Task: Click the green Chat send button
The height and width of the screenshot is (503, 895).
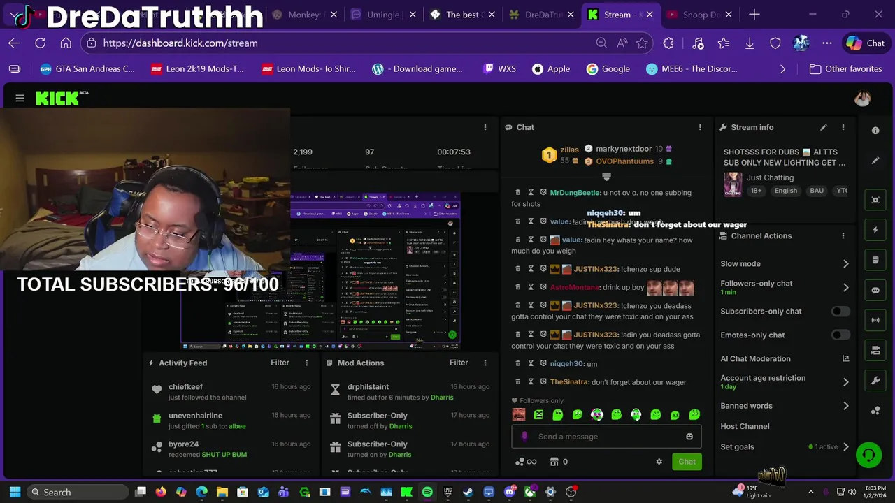Action: tap(687, 462)
